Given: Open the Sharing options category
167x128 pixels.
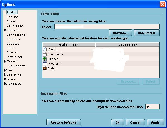Looking at the screenshot, I should click(12, 17).
